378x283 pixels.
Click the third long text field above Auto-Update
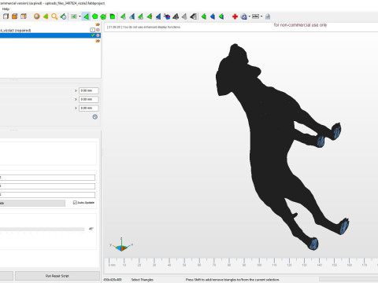(47, 195)
